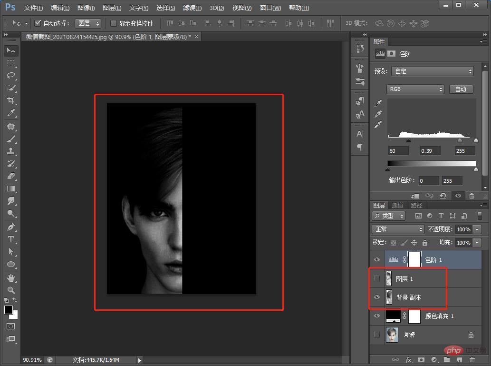Select the Horizontal Type tool
The height and width of the screenshot is (366, 491).
(x=11, y=239)
